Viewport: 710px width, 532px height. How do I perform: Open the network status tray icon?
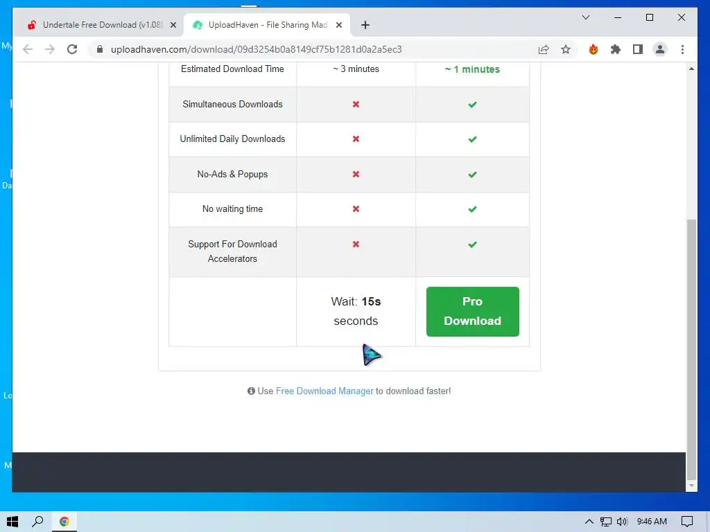(605, 522)
